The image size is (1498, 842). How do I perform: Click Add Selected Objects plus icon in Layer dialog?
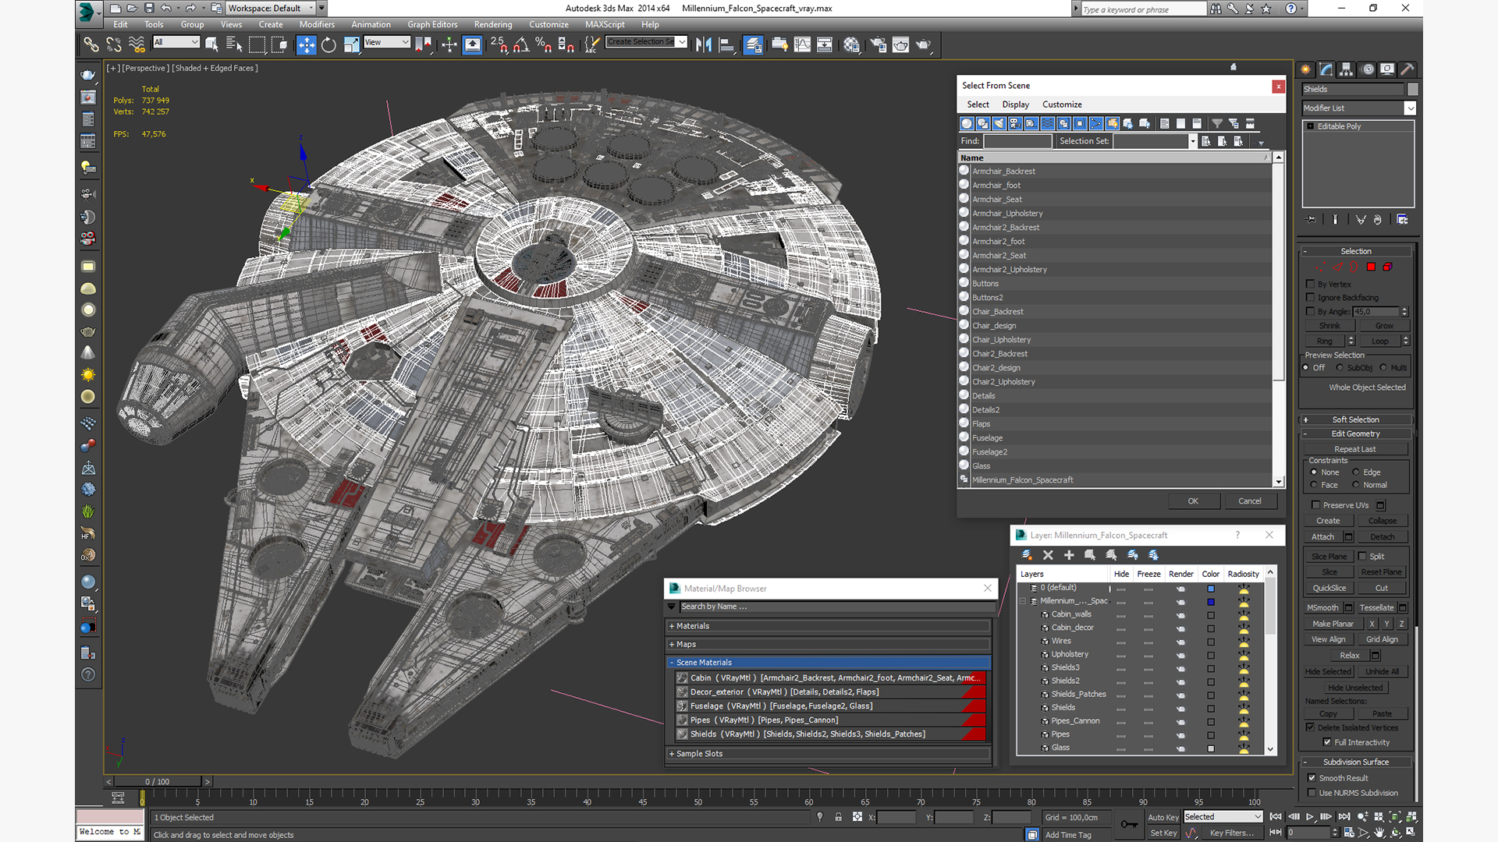[1069, 555]
